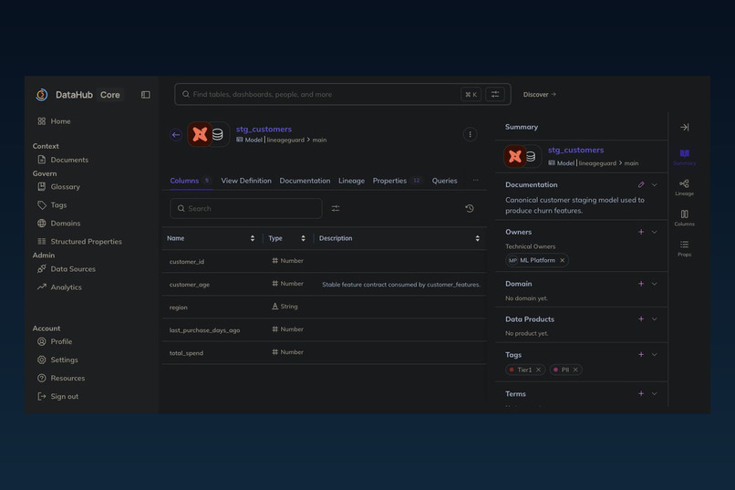Open the Glossary page
This screenshot has height=490, width=735.
click(x=58, y=187)
